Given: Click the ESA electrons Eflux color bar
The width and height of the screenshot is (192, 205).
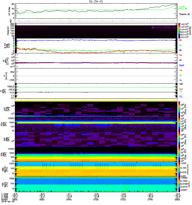Looking at the screenshot, I should click(x=179, y=154).
